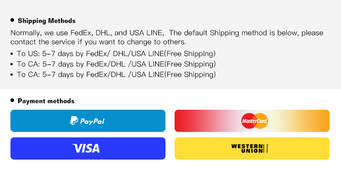Click the Western Union logo text
Screen dimensions: 341x170
click(x=247, y=149)
